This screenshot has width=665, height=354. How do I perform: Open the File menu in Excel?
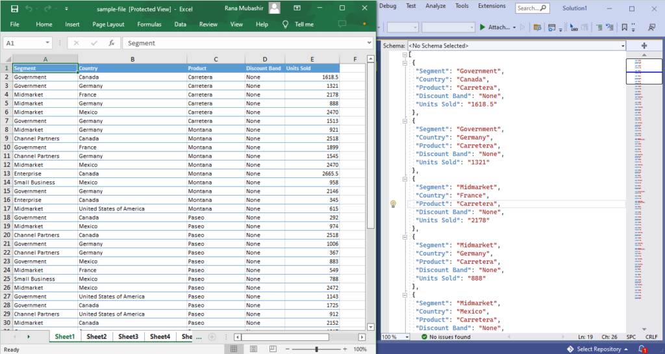click(14, 24)
